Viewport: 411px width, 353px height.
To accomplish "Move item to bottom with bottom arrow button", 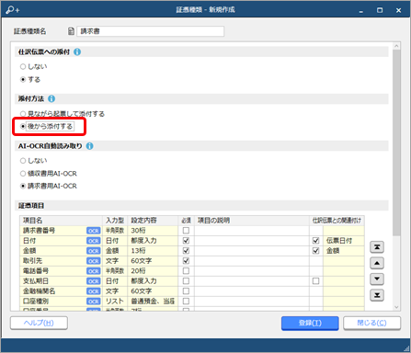I will 377,295.
